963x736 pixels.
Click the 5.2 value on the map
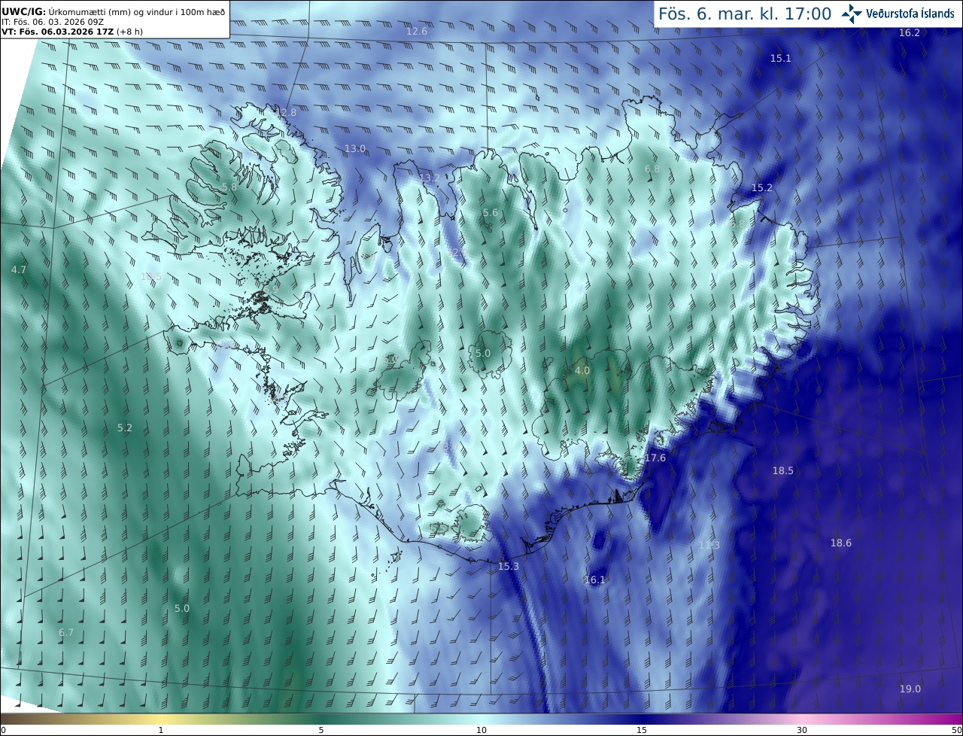click(x=125, y=427)
